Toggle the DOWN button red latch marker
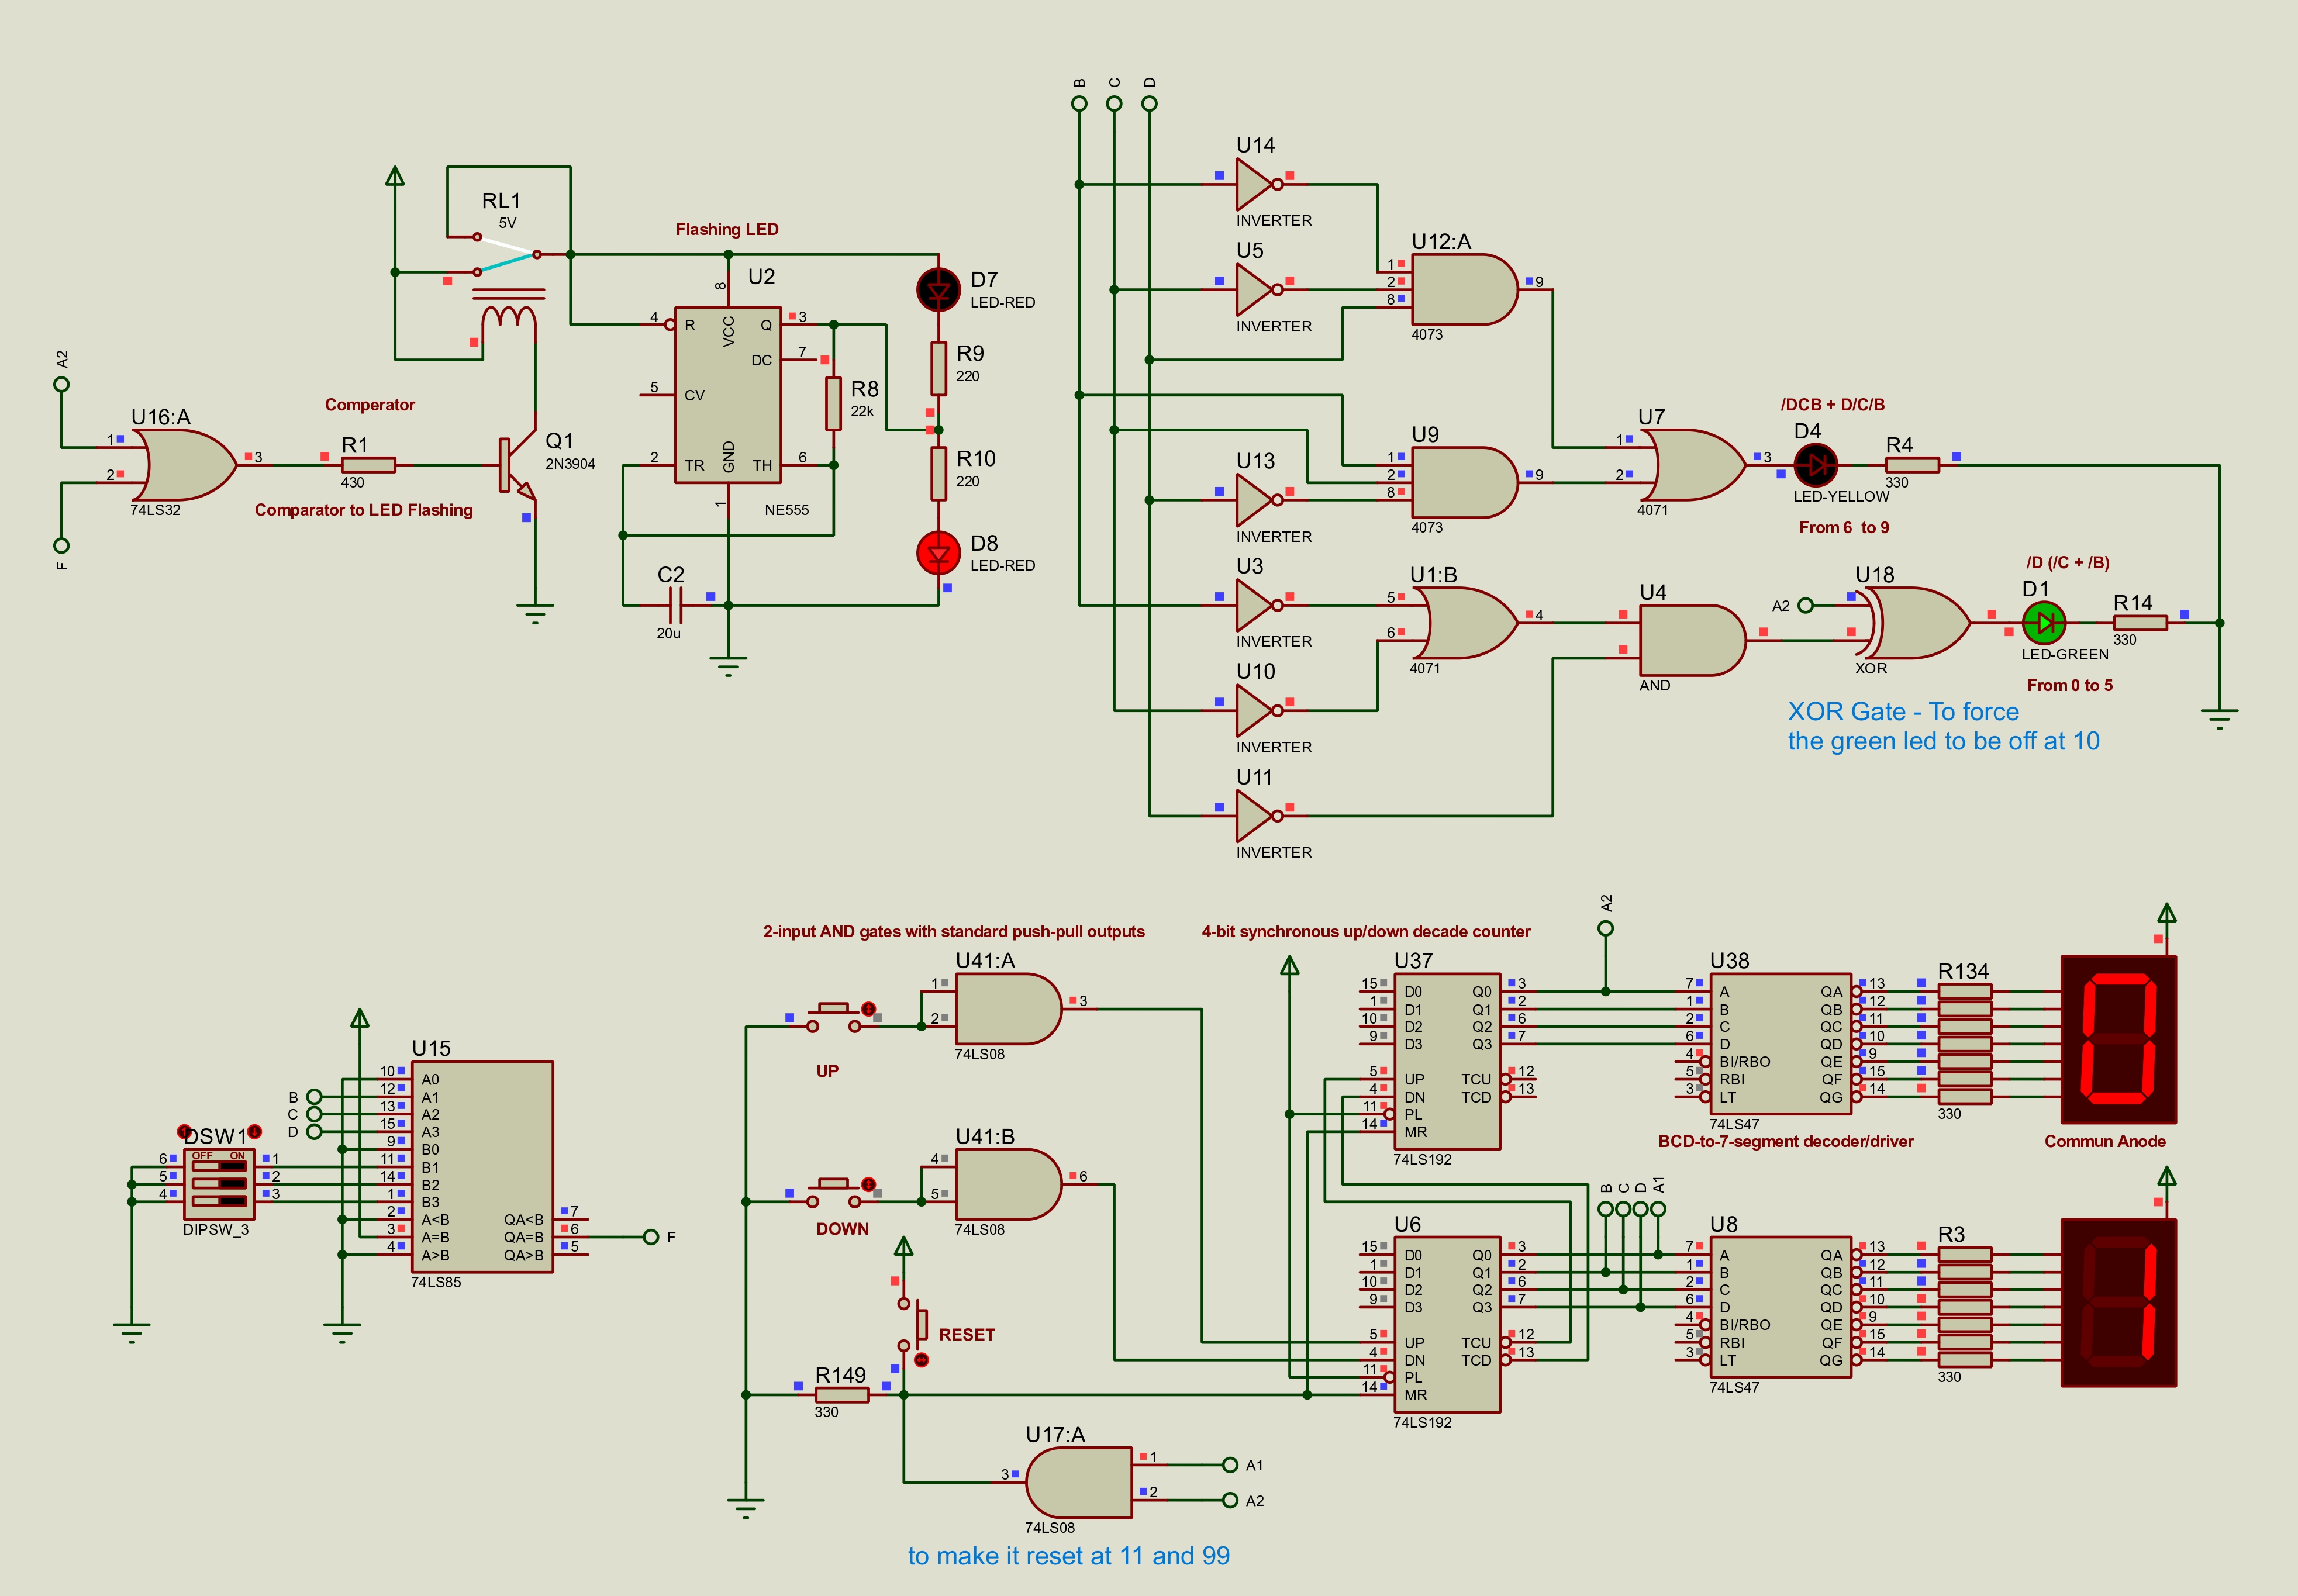The width and height of the screenshot is (2298, 1596). tap(869, 1184)
